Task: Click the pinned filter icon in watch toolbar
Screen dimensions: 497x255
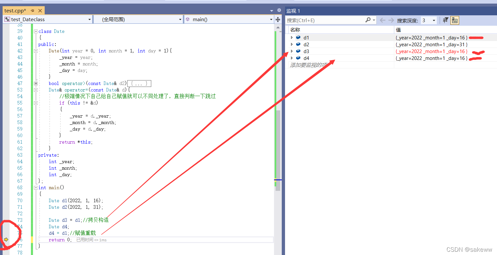Action: (445, 20)
